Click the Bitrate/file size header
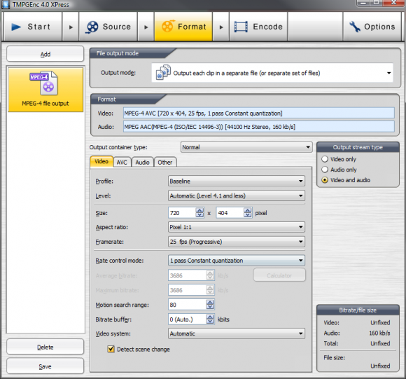Image resolution: width=406 pixels, height=379 pixels. 358,310
